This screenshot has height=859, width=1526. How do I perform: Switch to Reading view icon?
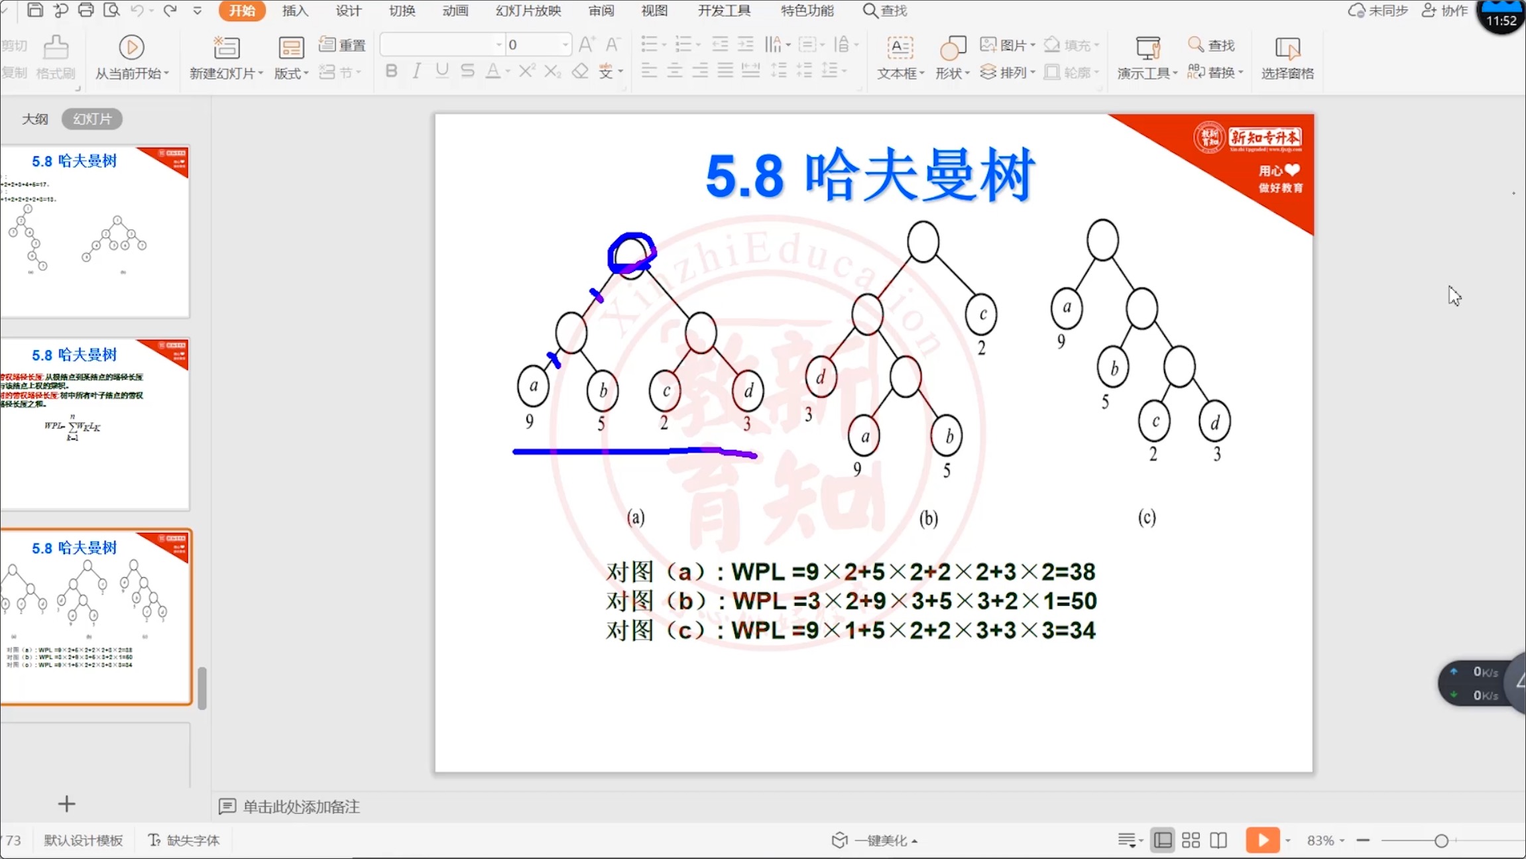(1218, 840)
